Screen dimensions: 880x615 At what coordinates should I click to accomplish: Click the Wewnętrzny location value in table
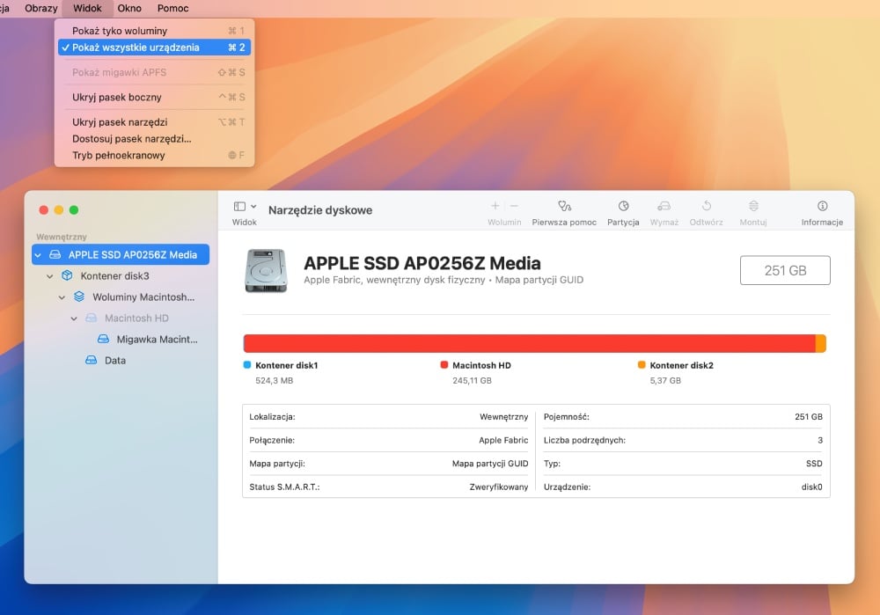503,417
